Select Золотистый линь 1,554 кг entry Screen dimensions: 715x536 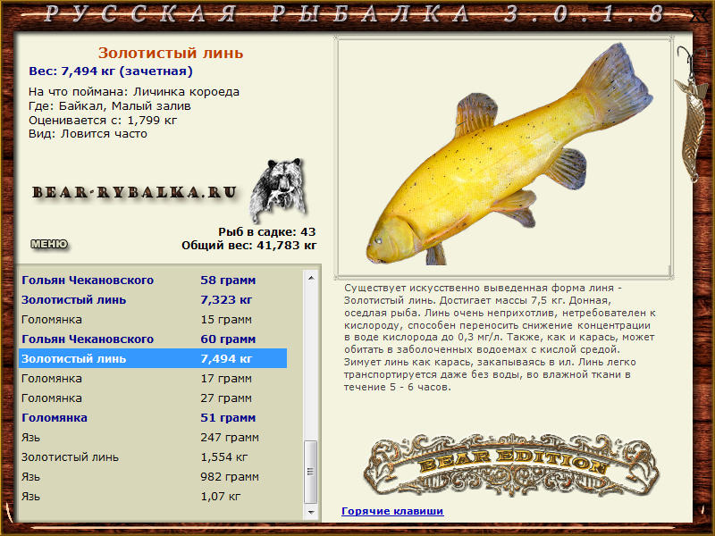[x=152, y=457]
